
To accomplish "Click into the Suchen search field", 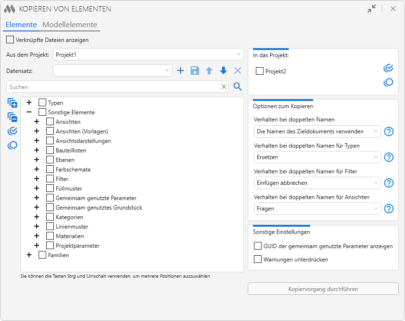I will click(x=113, y=87).
